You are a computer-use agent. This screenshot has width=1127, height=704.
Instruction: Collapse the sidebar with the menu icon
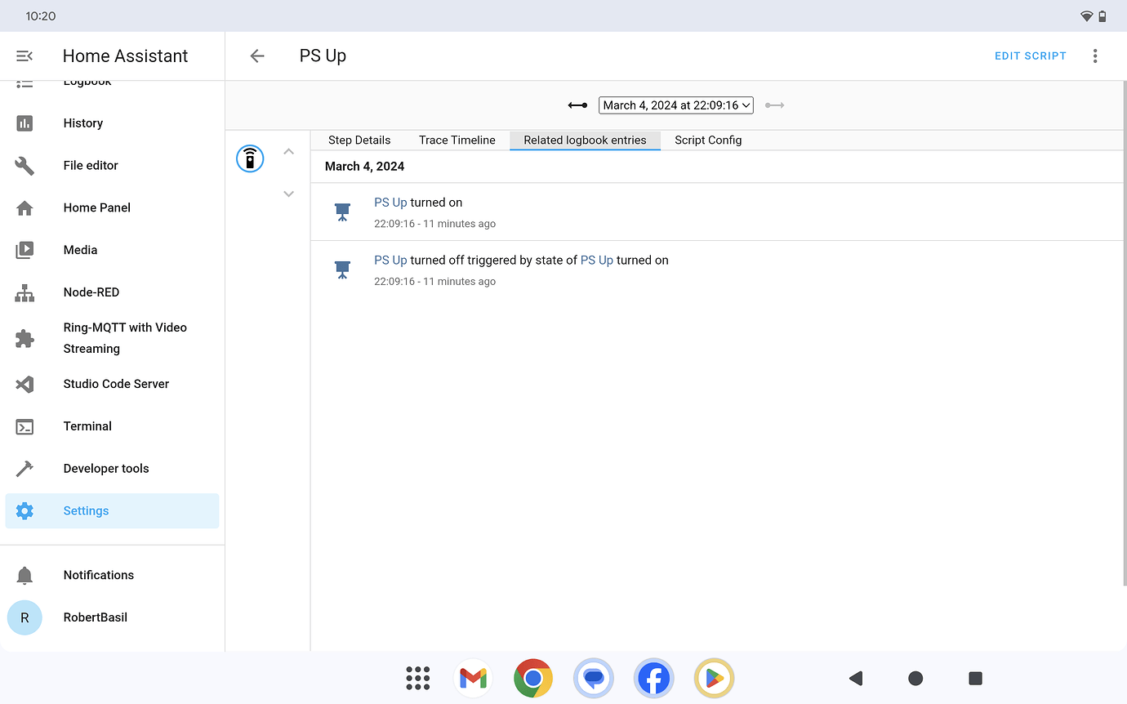pos(24,56)
